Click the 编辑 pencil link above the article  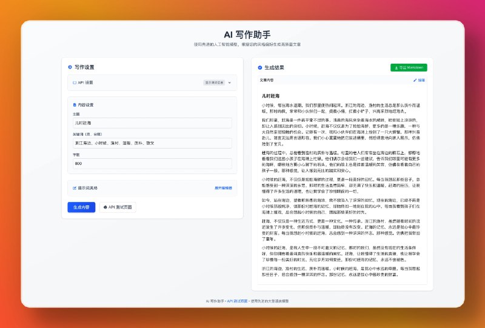tap(419, 80)
